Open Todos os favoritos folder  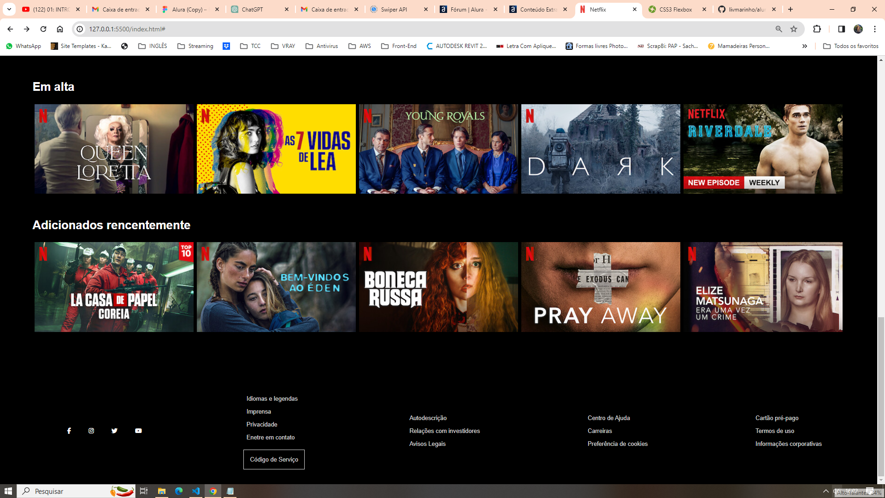pos(851,46)
